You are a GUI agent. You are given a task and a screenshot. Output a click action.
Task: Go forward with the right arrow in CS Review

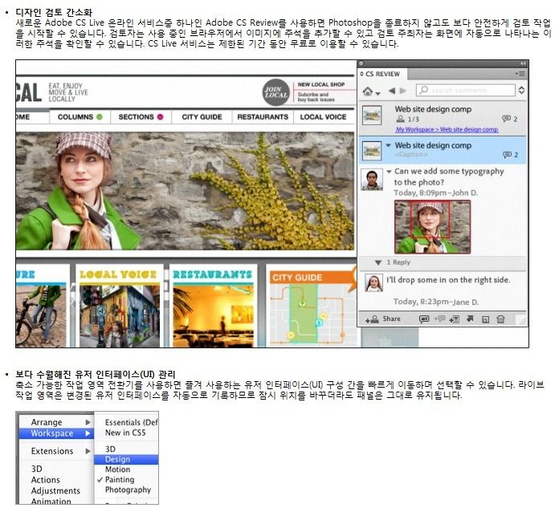tap(403, 91)
